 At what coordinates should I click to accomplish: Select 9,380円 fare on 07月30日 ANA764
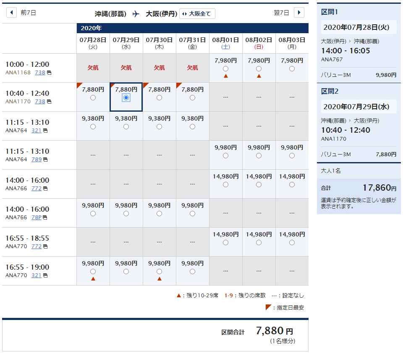click(159, 127)
